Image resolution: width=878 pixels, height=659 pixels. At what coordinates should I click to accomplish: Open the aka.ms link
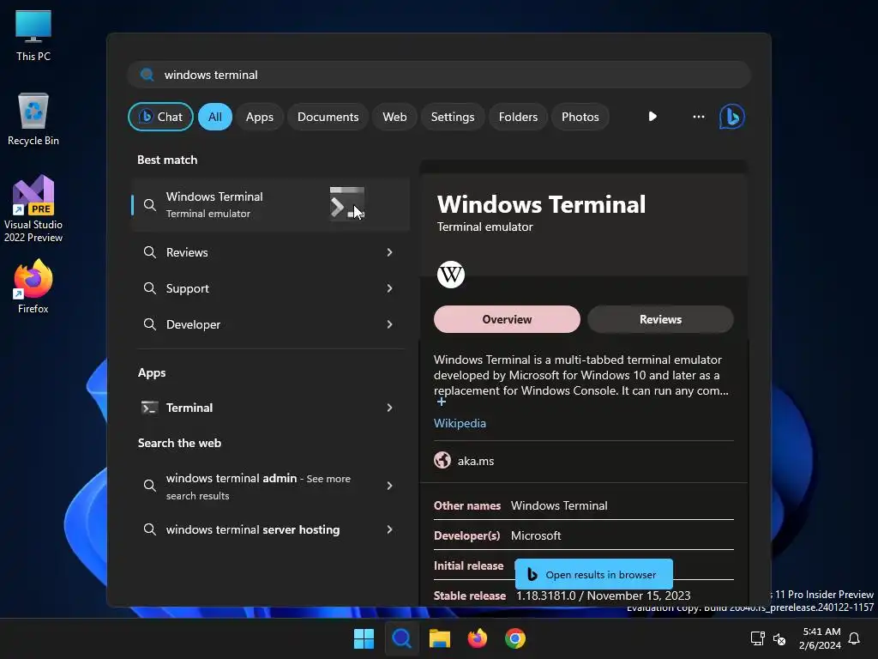(475, 461)
